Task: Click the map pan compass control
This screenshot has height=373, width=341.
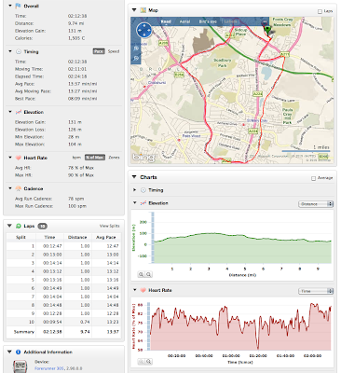Action: (x=144, y=31)
